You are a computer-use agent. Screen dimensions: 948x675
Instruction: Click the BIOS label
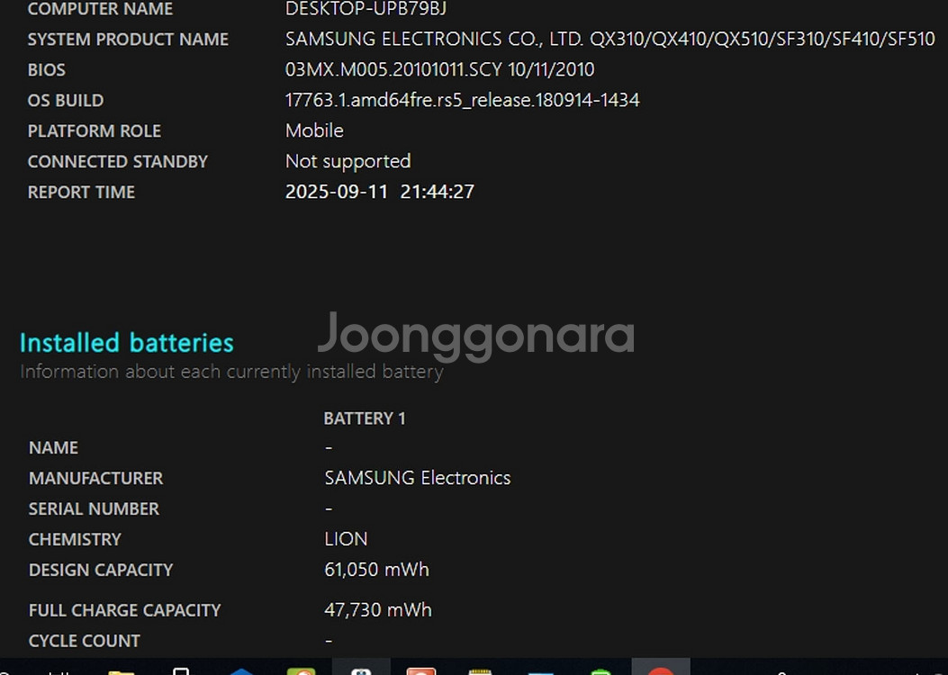(47, 70)
